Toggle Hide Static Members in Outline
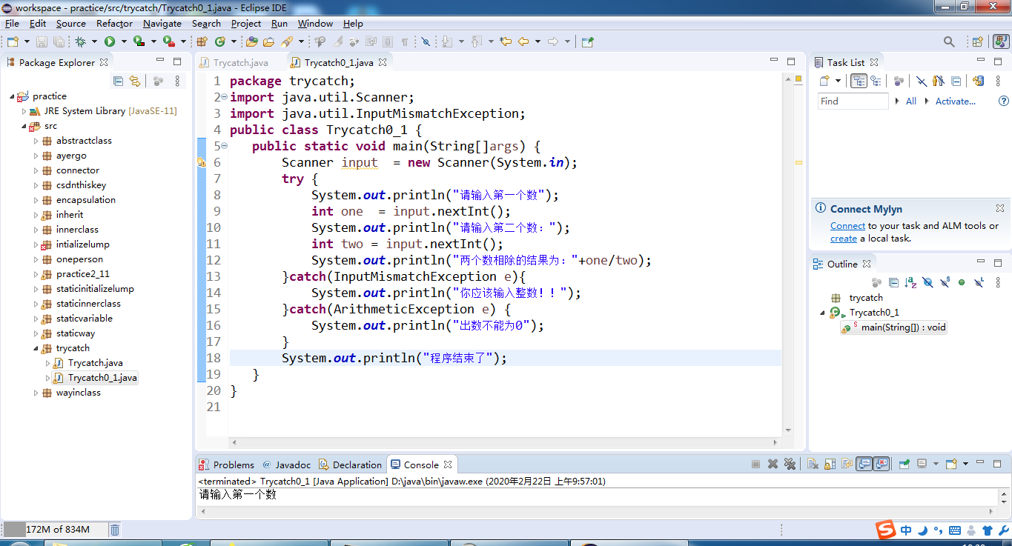This screenshot has height=546, width=1012. pyautogui.click(x=945, y=282)
